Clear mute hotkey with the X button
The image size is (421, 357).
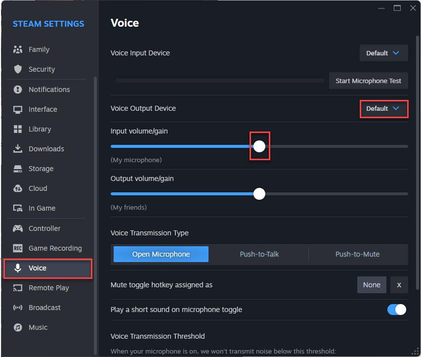399,285
